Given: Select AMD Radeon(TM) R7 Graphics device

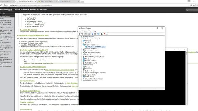Looking at the screenshot, I should (96, 47).
